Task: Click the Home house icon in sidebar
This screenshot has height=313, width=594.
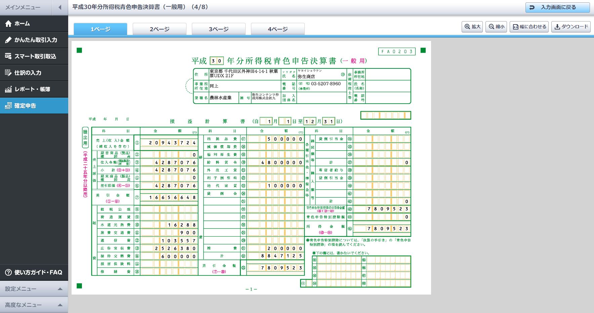Action: (8, 23)
